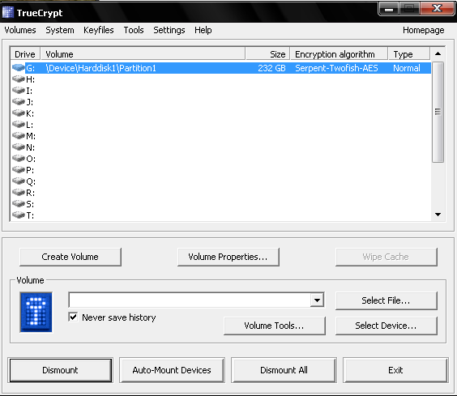Click the Type column header
The image size is (457, 396).
coord(409,54)
